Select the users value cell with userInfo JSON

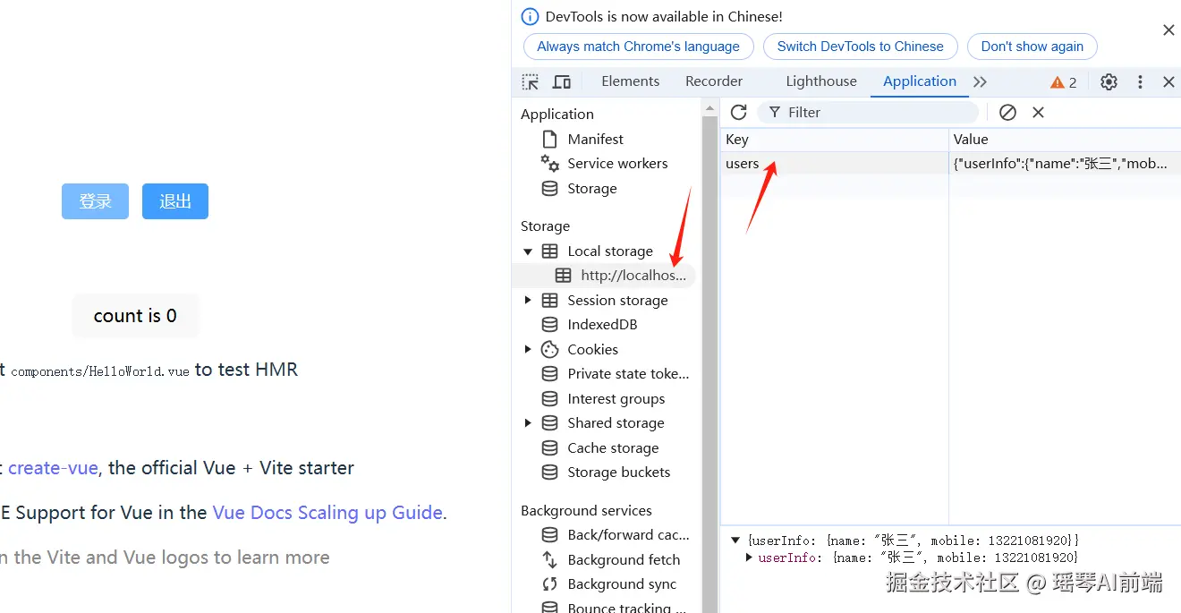[x=1065, y=164]
